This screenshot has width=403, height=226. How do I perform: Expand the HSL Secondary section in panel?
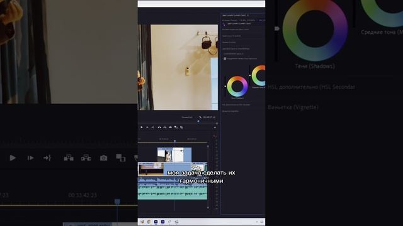click(x=236, y=105)
